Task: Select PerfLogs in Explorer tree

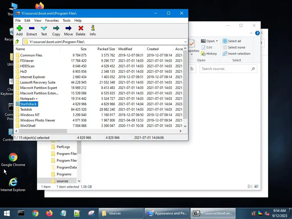Action: click(61, 147)
